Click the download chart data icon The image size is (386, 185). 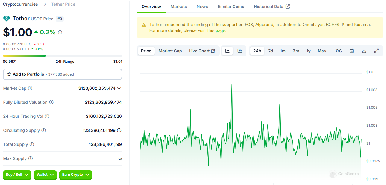(364, 51)
